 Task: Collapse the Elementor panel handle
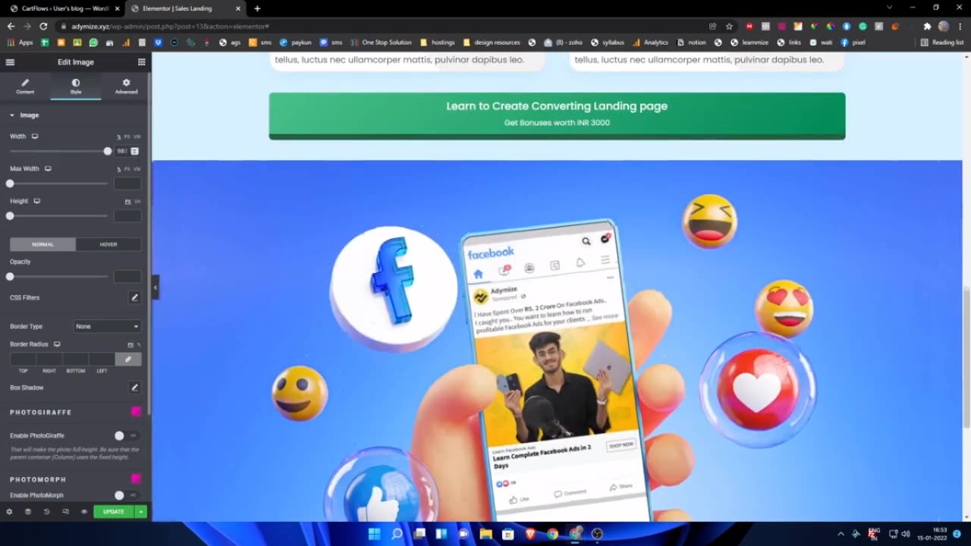click(x=155, y=287)
